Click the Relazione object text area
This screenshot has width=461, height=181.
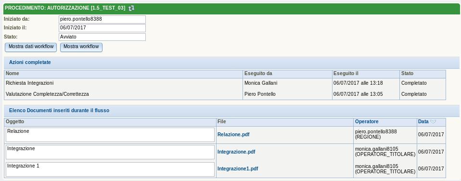coord(110,135)
